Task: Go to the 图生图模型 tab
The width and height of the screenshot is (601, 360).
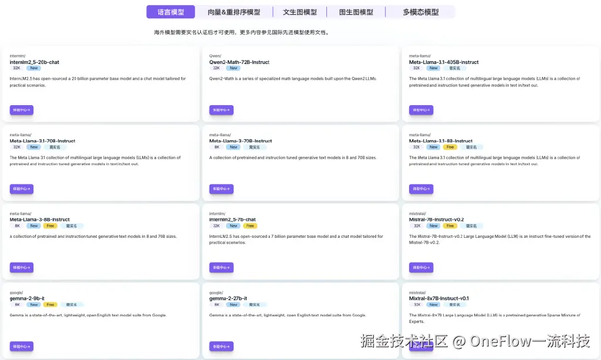Action: [x=356, y=12]
